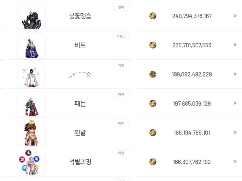Click the coin icon beside 235,701,507,553
The image size is (242, 181).
153,45
